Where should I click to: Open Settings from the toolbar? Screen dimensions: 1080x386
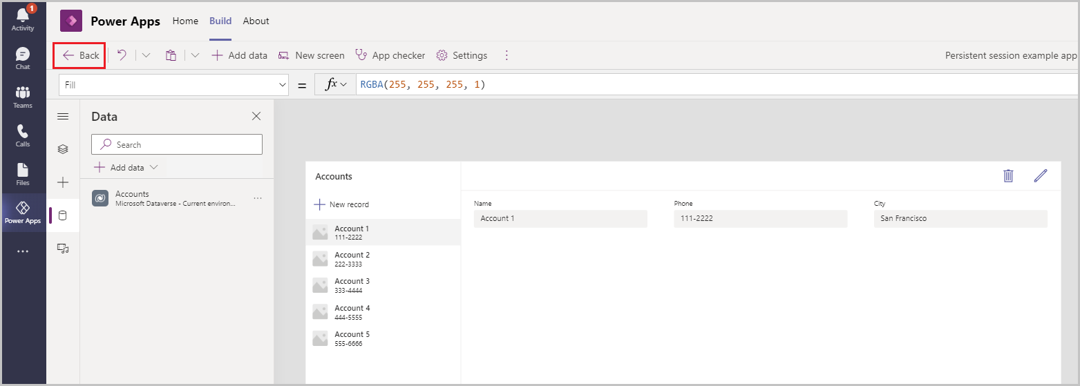pyautogui.click(x=462, y=55)
